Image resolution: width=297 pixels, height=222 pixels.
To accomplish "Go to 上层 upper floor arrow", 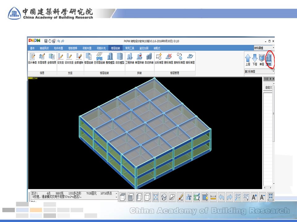I will click(248, 60).
